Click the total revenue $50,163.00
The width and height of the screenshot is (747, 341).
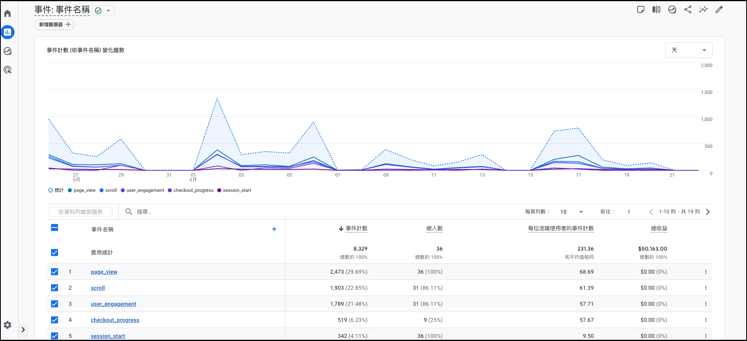pyautogui.click(x=652, y=249)
